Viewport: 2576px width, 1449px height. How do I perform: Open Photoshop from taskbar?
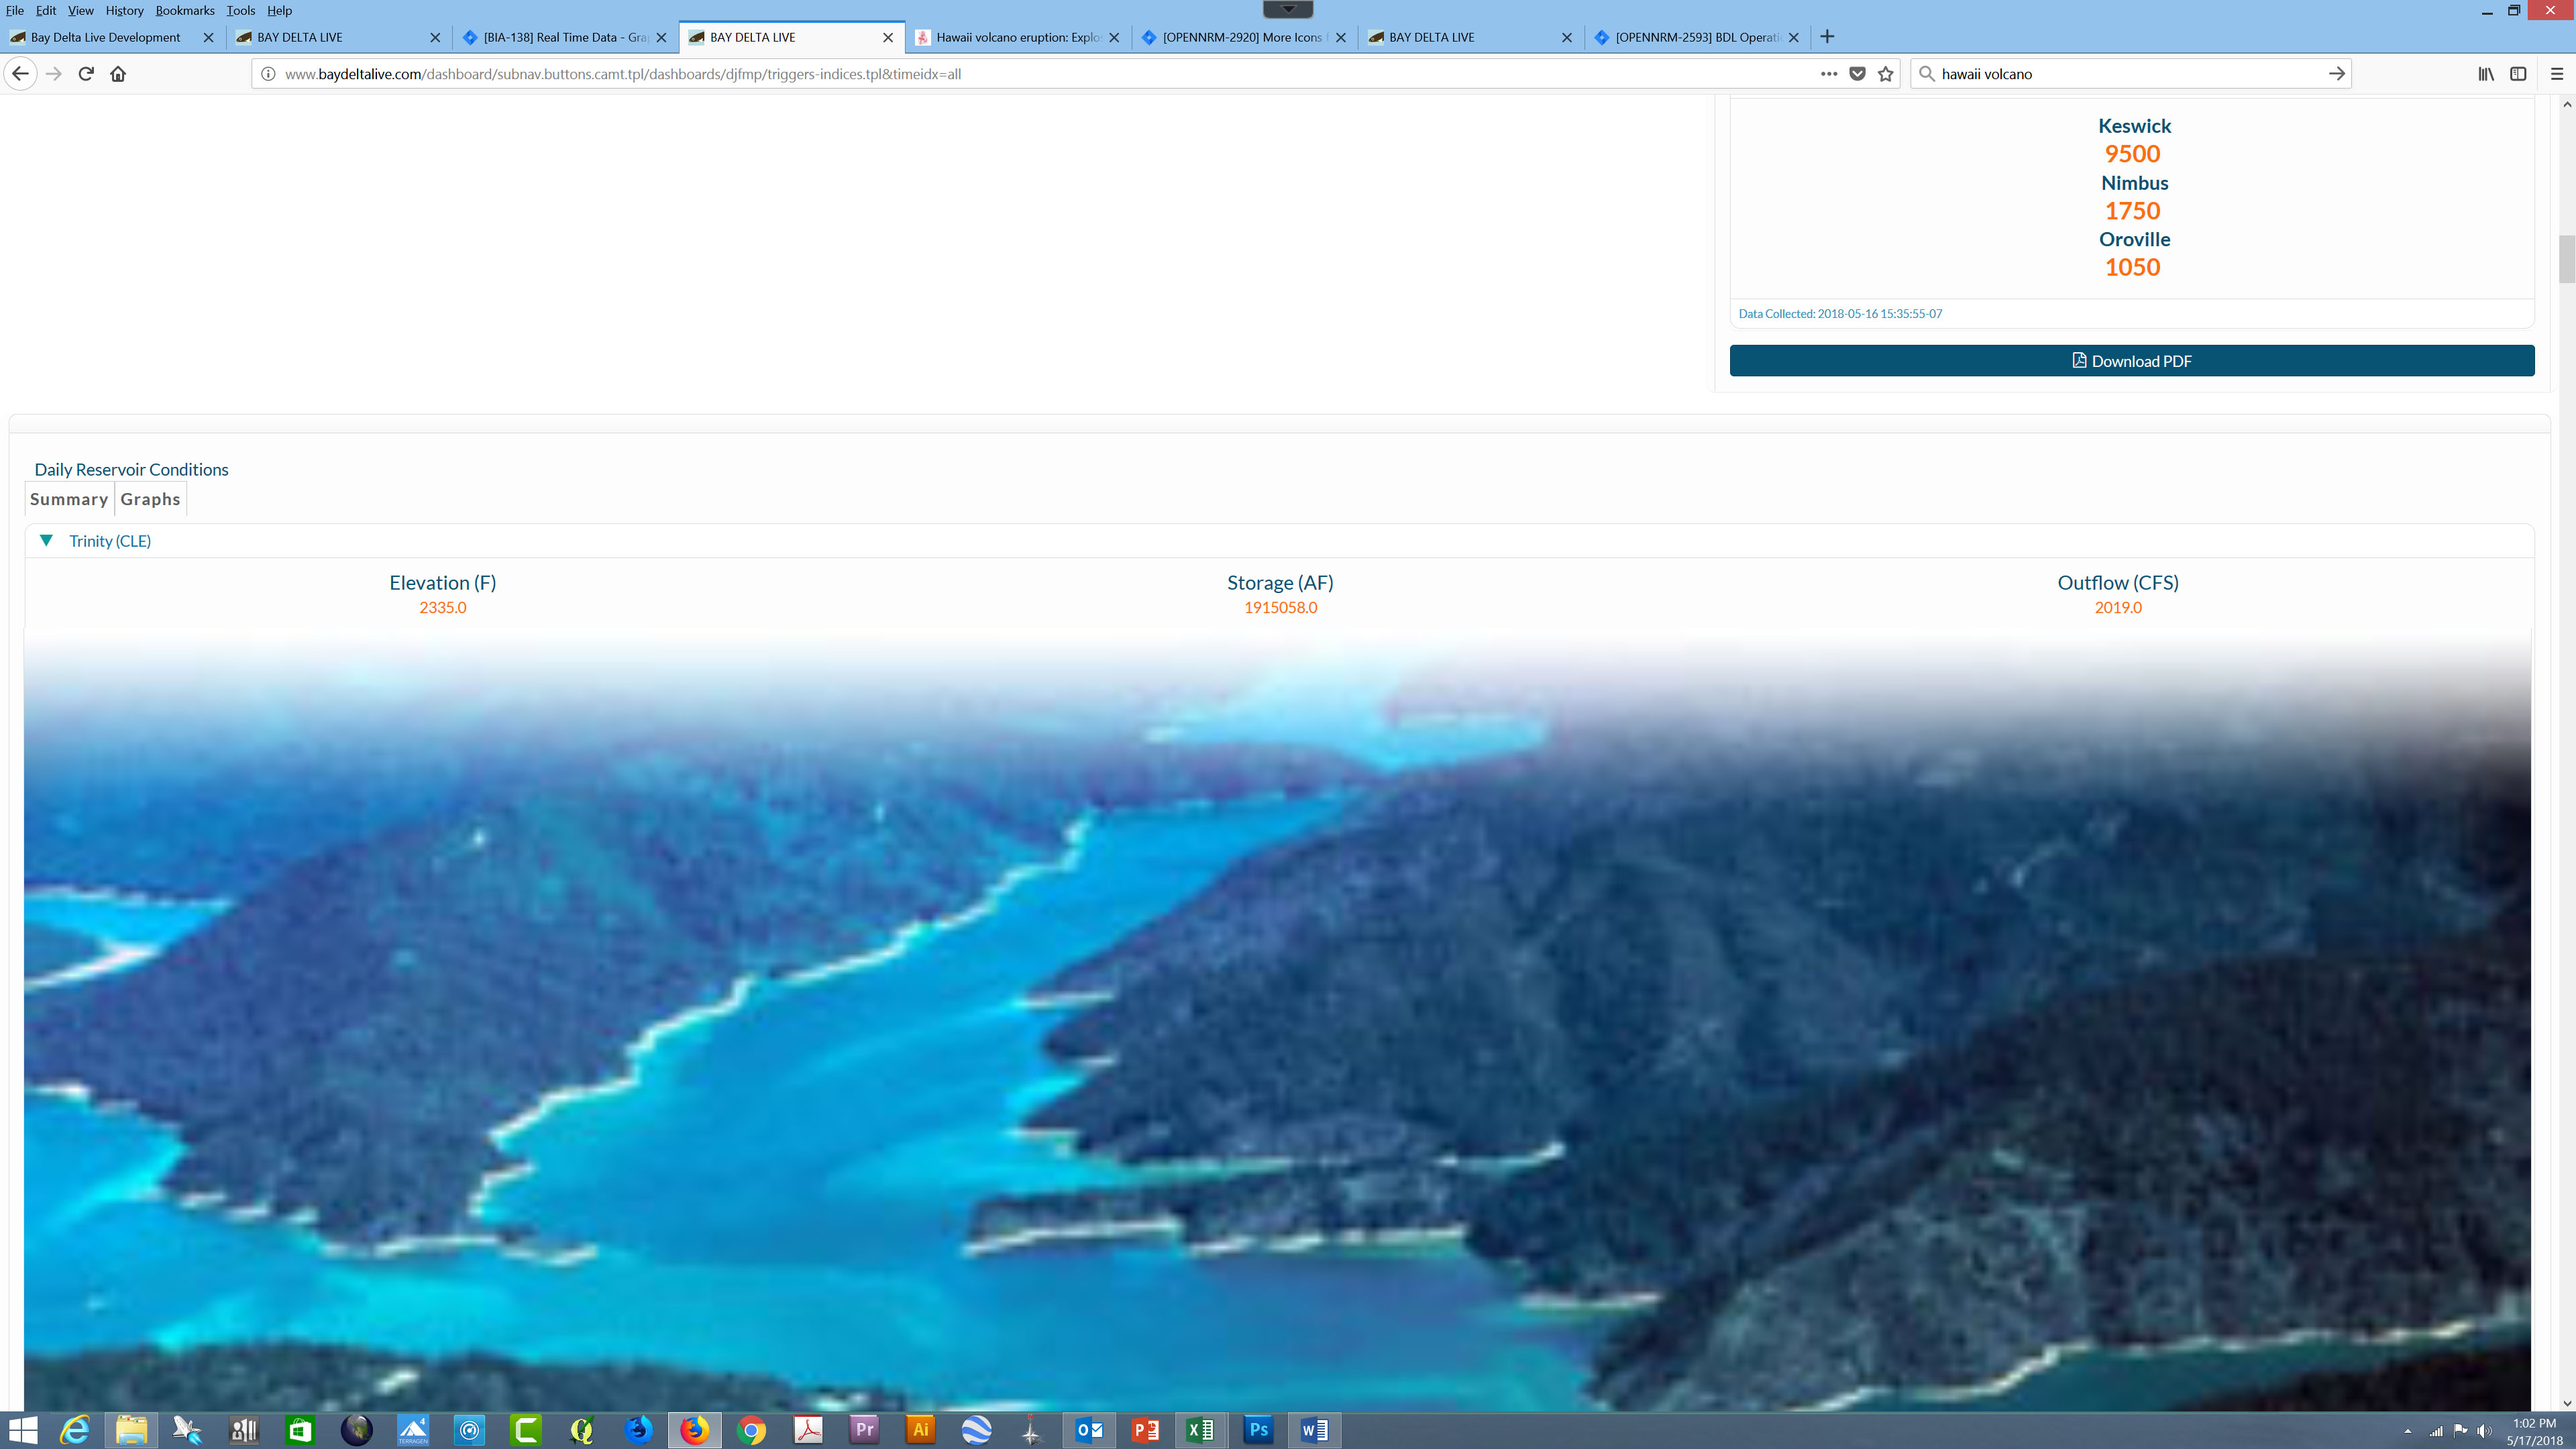click(x=1258, y=1430)
